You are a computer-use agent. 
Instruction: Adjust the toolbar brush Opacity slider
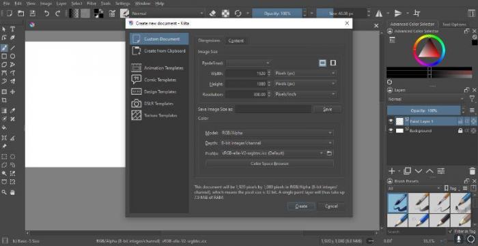[x=277, y=14]
